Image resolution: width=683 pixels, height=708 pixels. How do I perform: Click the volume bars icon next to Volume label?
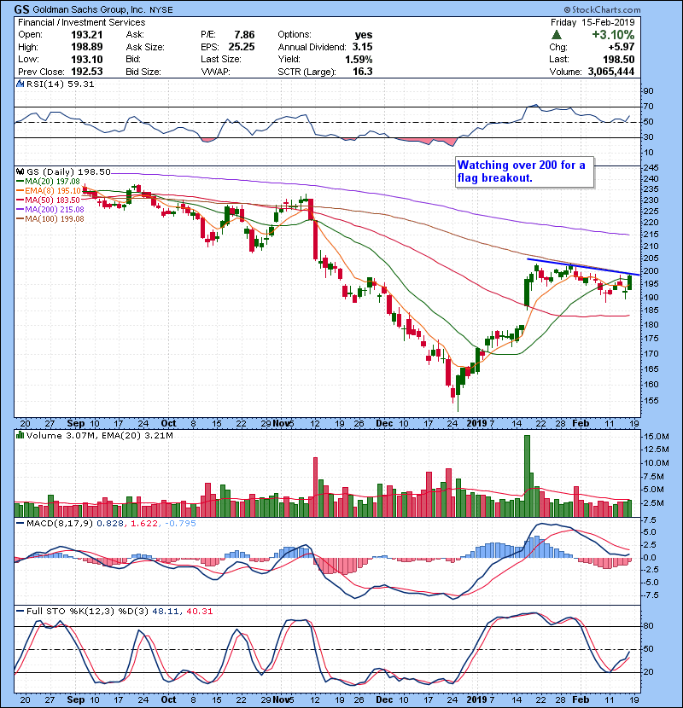(20, 435)
